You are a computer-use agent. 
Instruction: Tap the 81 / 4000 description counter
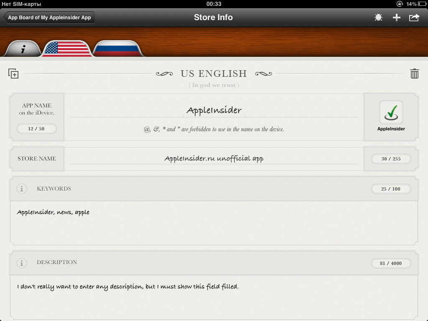391,263
